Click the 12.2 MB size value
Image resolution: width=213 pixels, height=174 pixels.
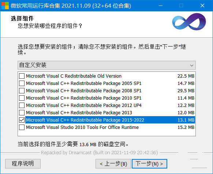tap(186, 105)
